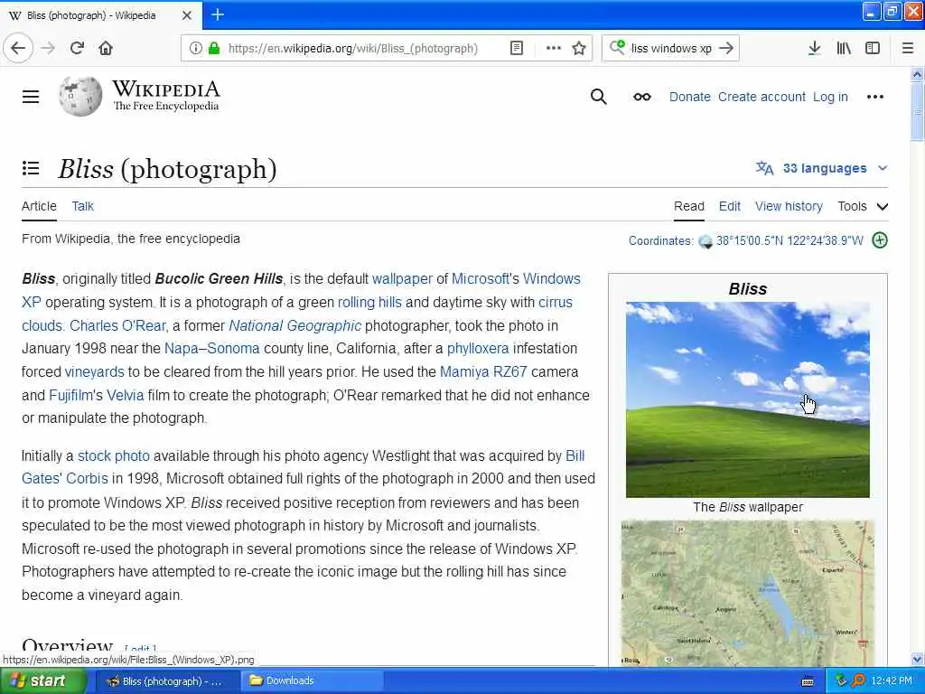Image resolution: width=925 pixels, height=694 pixels.
Task: Open Wikipedia main menu hamburger icon
Action: (31, 97)
